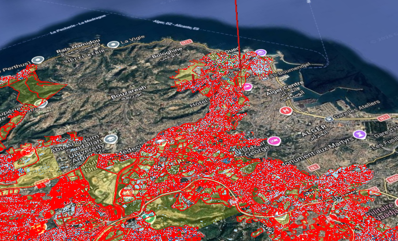The width and height of the screenshot is (398, 241).
Task: Select the ALGER city label
Action: pos(315,131)
